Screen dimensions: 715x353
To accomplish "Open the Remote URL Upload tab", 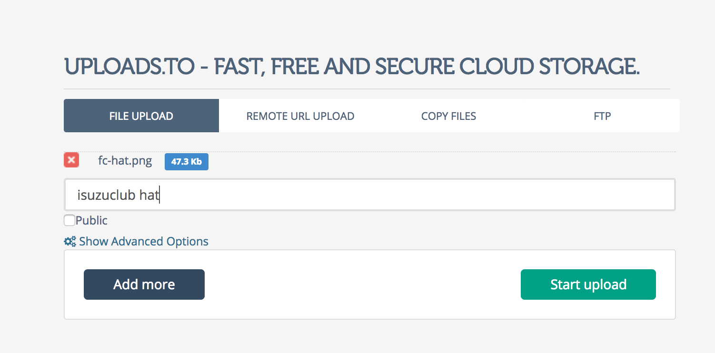I will [x=300, y=116].
